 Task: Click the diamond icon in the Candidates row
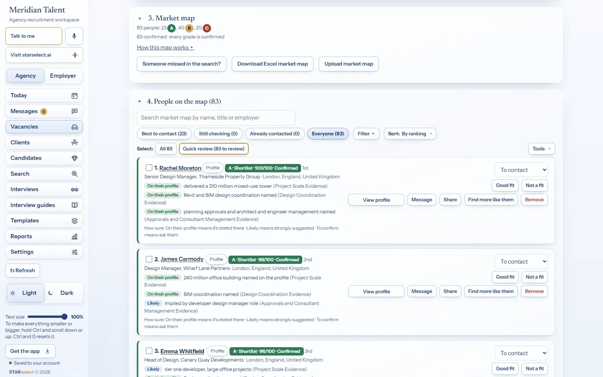click(x=75, y=158)
